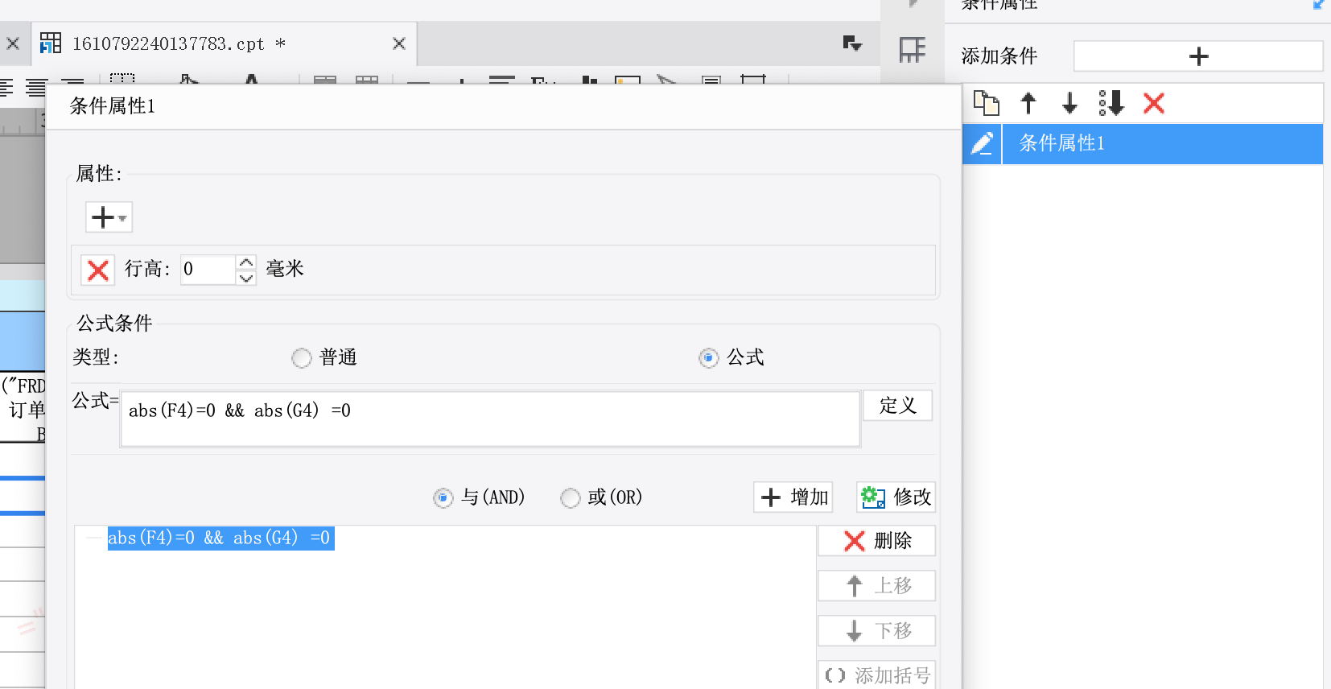The width and height of the screenshot is (1331, 689).
Task: Click the move-to-bottom sort icon
Action: point(1111,103)
